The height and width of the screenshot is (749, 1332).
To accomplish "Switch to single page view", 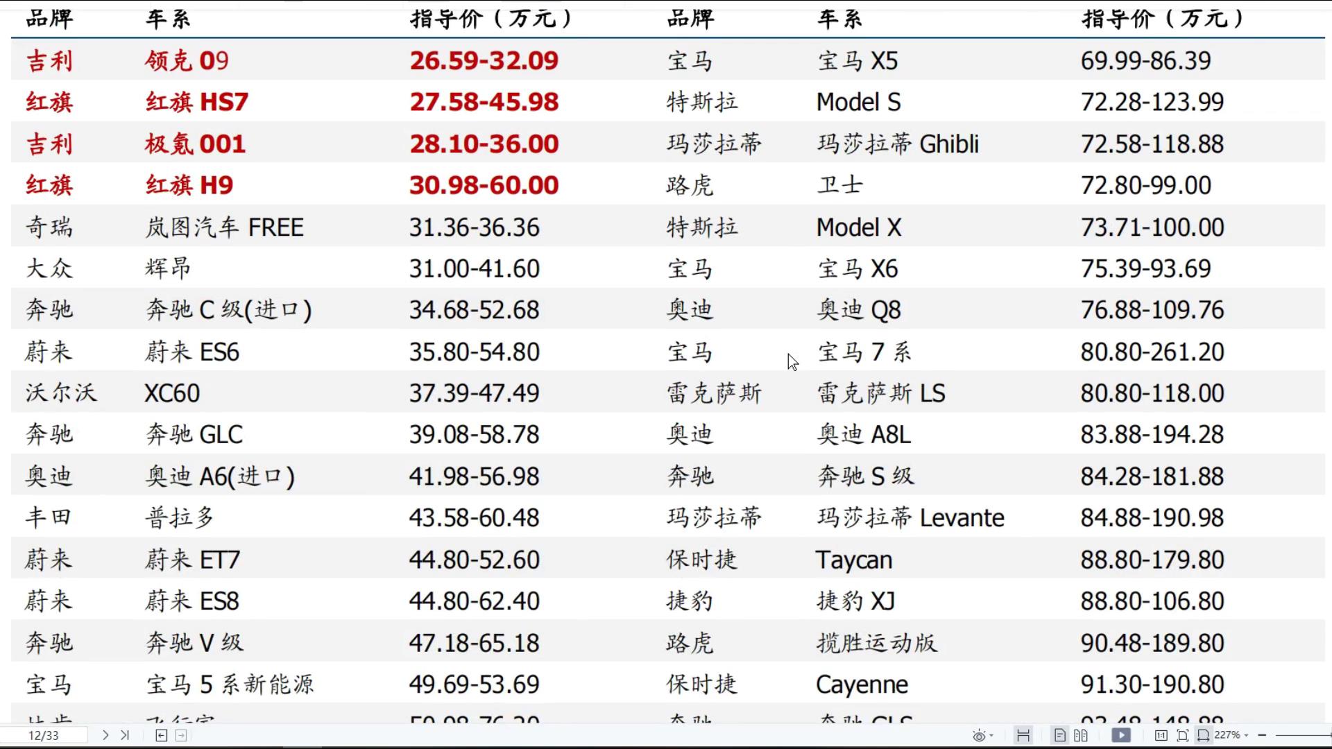I will (1059, 735).
